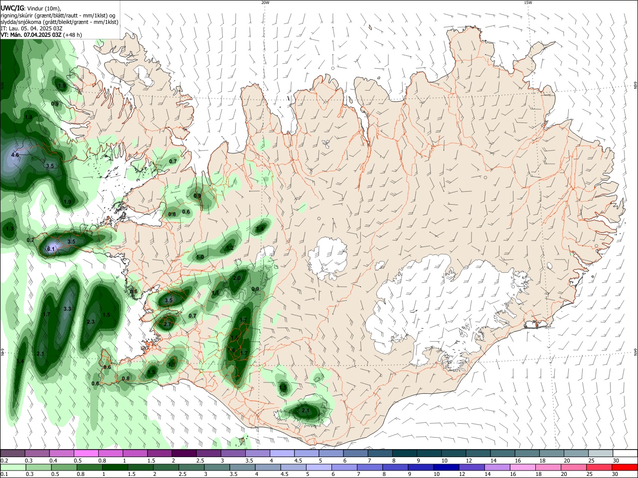Click the bright pink 0.5 swatch in snow legend

pyautogui.click(x=86, y=453)
